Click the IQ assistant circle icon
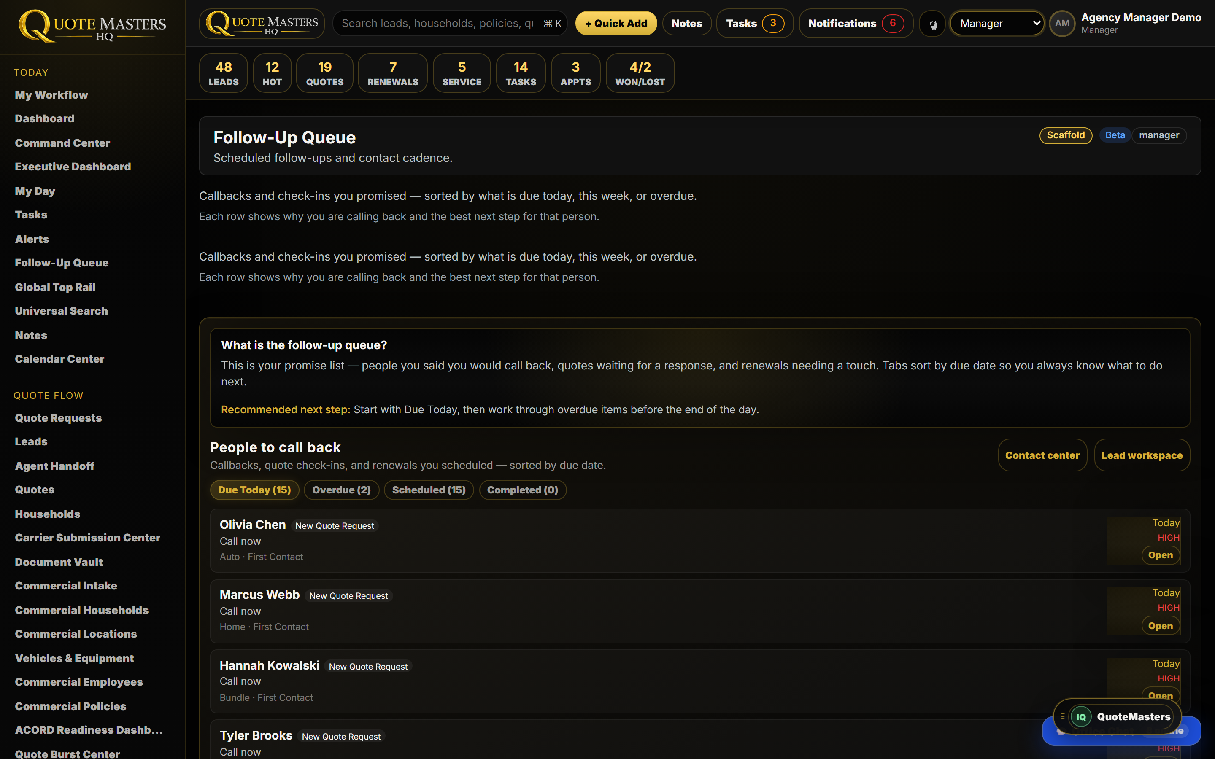Image resolution: width=1215 pixels, height=759 pixels. (1081, 717)
